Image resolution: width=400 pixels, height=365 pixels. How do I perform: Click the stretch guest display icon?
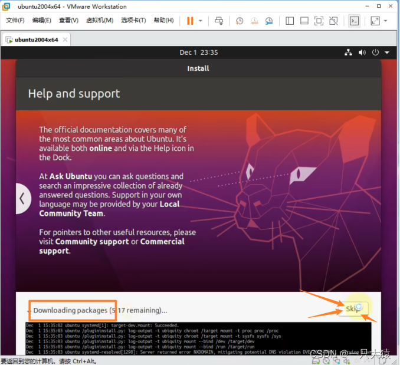pyautogui.click(x=375, y=21)
